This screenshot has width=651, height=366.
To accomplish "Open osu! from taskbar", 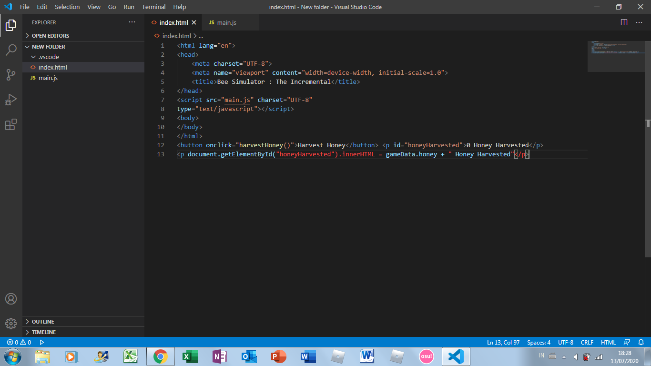I will click(x=426, y=356).
